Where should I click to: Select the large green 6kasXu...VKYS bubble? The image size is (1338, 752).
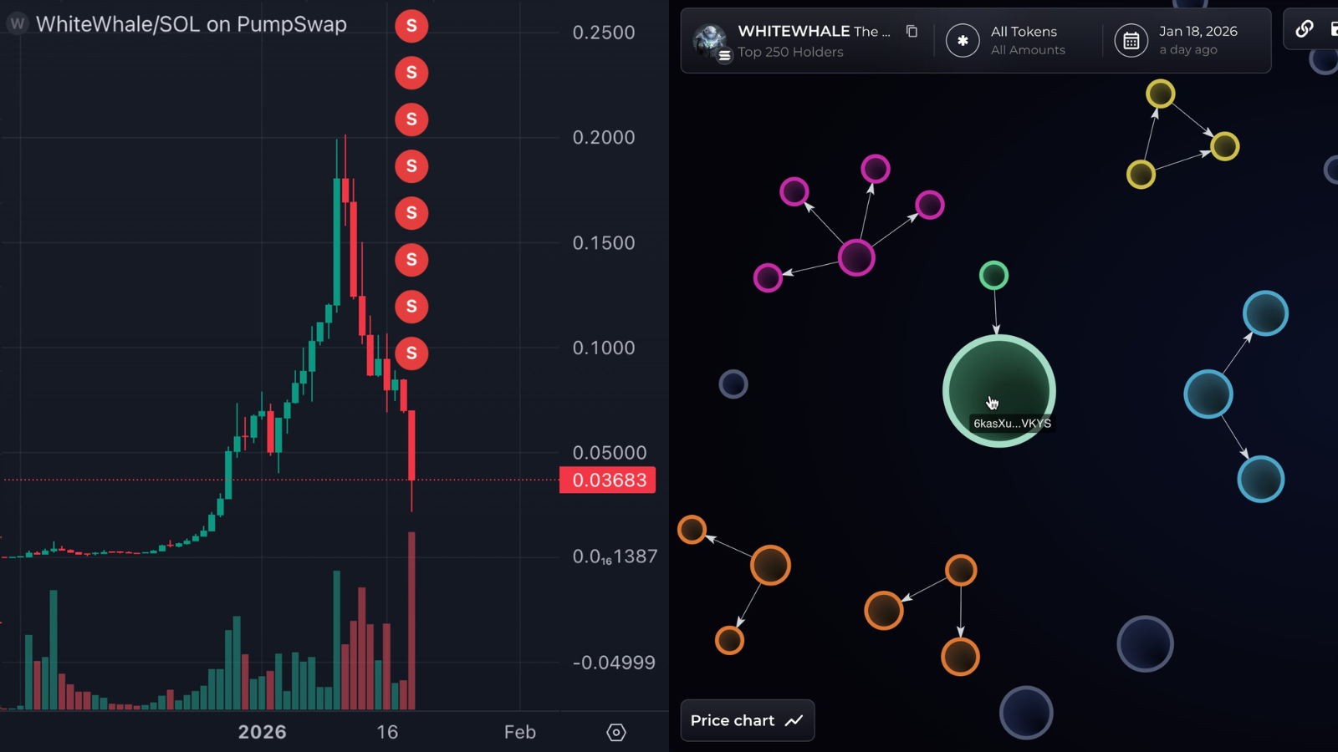pos(999,391)
